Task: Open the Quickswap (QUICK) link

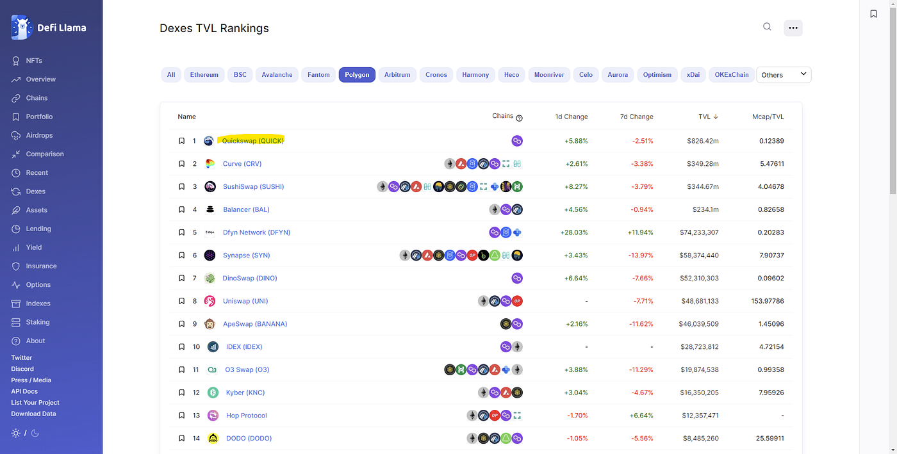Action: (253, 141)
